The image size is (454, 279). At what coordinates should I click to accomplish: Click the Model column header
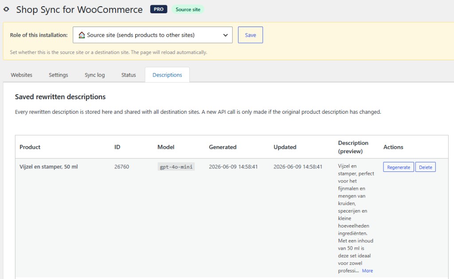(x=166, y=147)
